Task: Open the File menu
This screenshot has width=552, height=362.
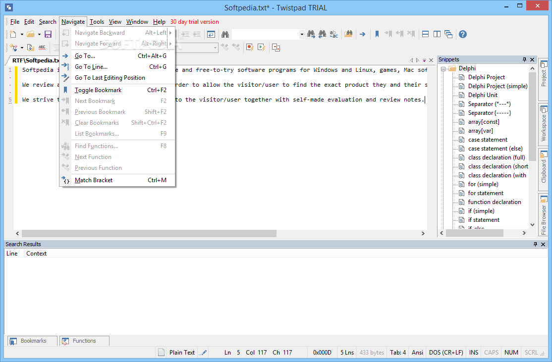Action: [15, 22]
